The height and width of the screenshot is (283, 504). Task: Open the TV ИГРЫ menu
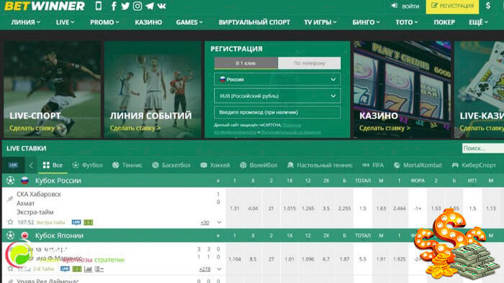coord(320,22)
